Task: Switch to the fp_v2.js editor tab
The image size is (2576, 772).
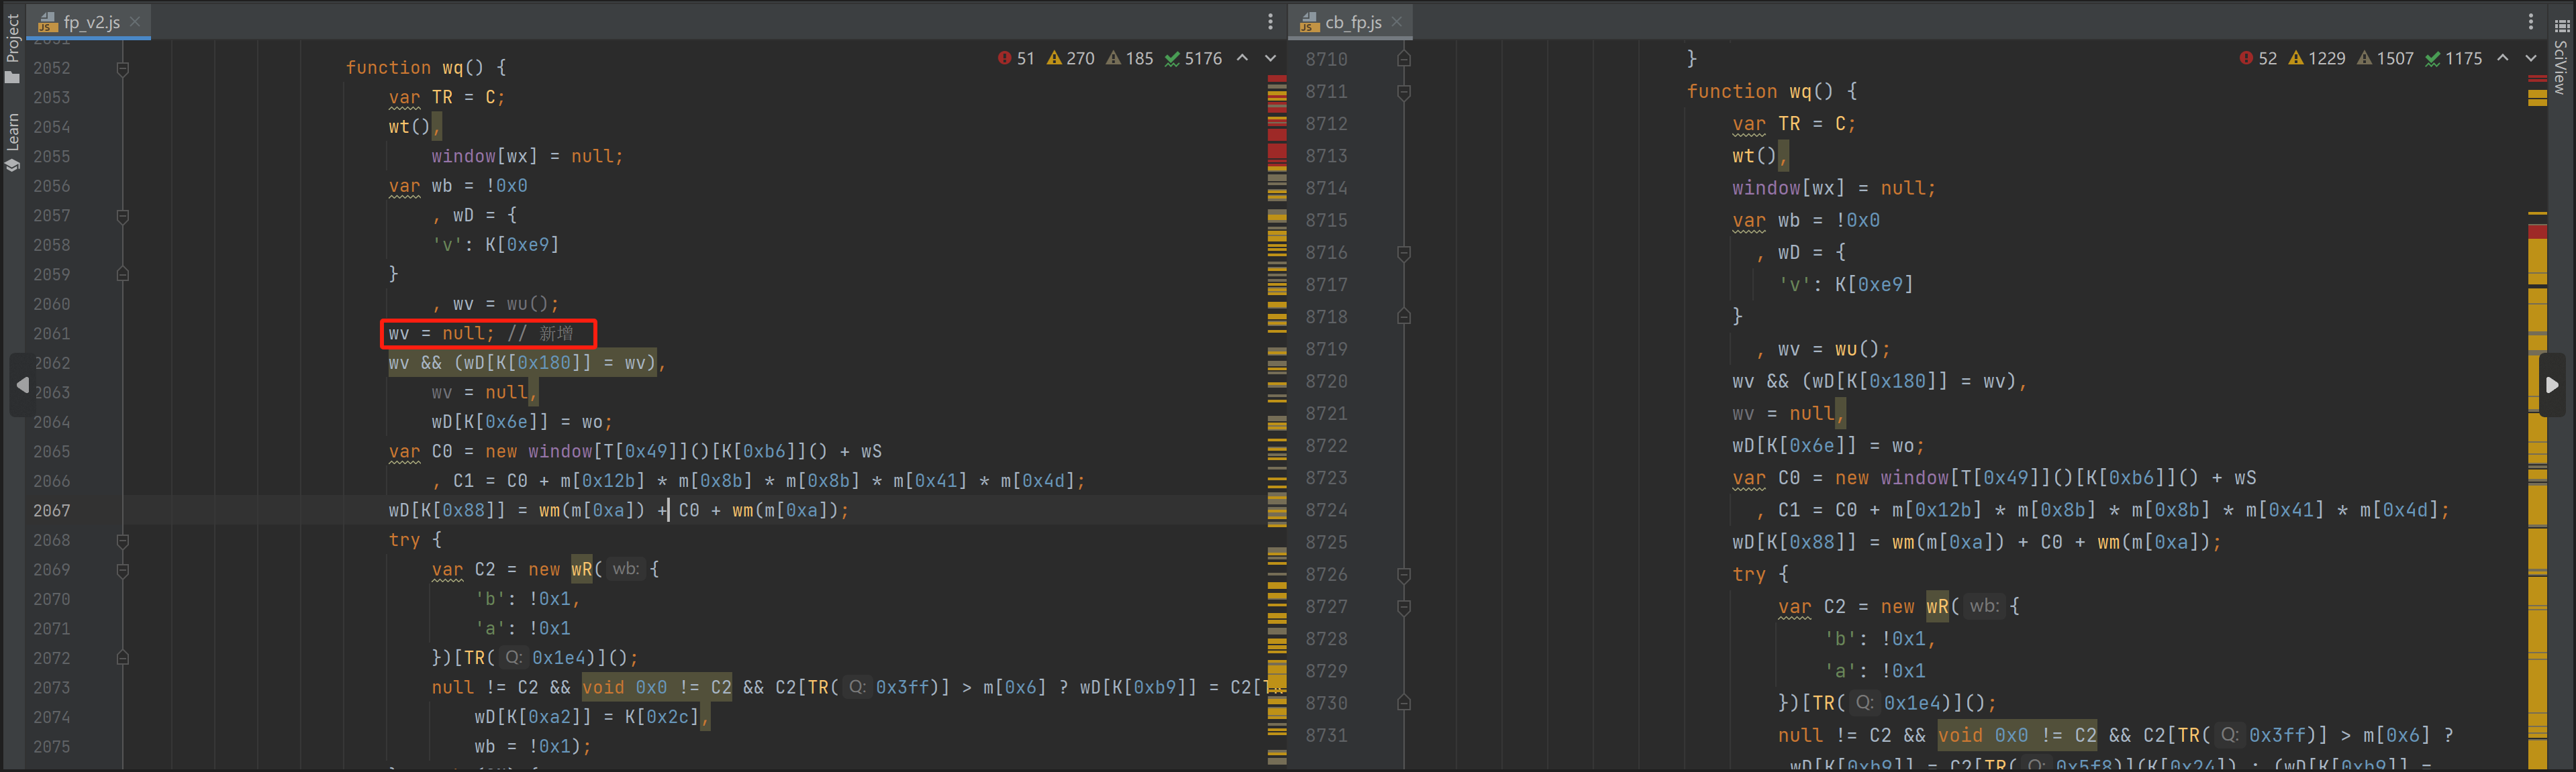Action: click(90, 21)
